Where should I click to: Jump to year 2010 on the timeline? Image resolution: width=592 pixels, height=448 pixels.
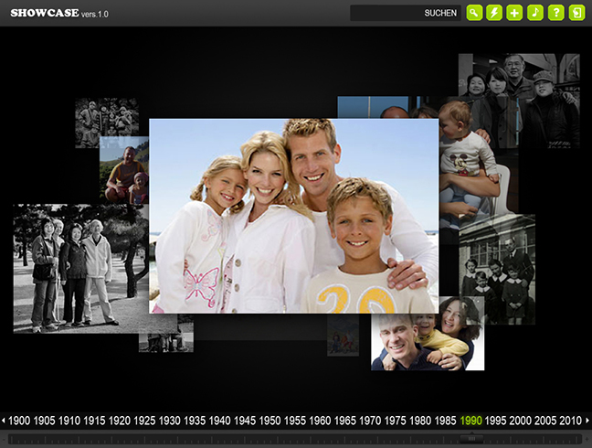pos(570,421)
